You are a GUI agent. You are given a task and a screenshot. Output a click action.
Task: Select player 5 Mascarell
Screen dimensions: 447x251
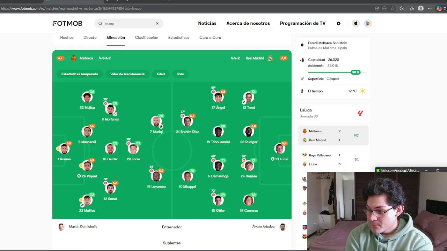(87, 134)
